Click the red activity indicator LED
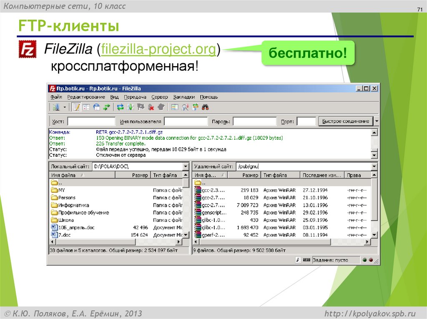Image resolution: width=427 pixels, height=319 pixels. pos(371,260)
